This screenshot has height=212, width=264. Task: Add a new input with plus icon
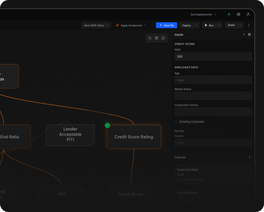(244, 34)
